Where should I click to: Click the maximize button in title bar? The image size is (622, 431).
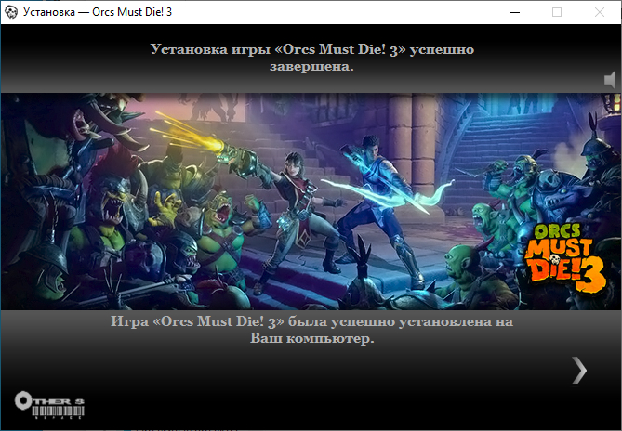click(557, 12)
